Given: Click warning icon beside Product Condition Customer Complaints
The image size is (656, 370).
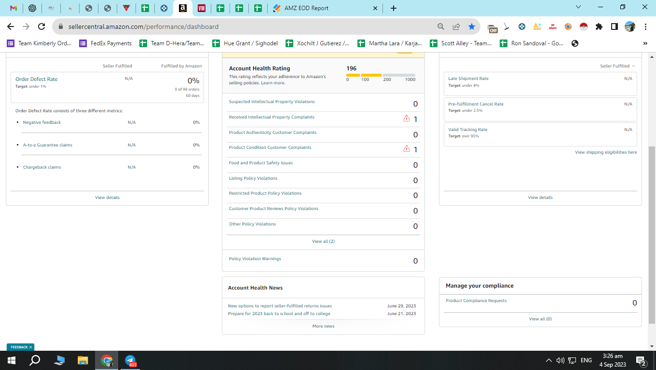Looking at the screenshot, I should coord(407,148).
